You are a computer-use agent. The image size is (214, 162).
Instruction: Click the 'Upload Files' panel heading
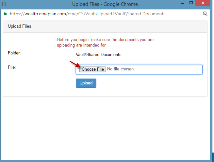20,26
